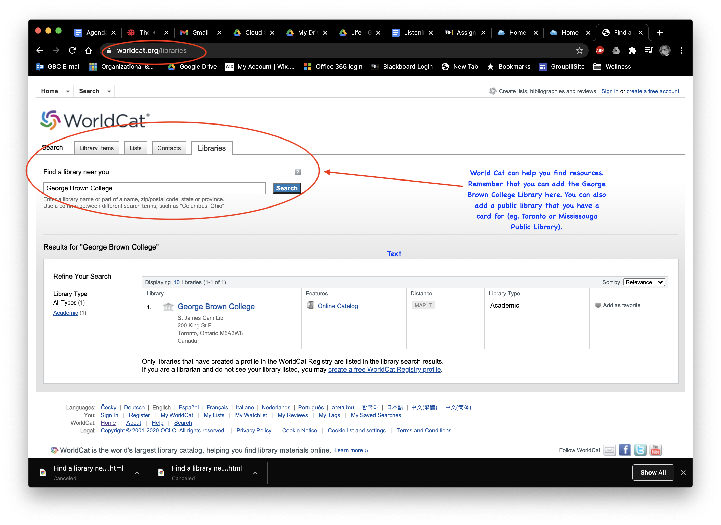Open WorldCat Facebook page icon
The width and height of the screenshot is (721, 525).
(x=625, y=450)
